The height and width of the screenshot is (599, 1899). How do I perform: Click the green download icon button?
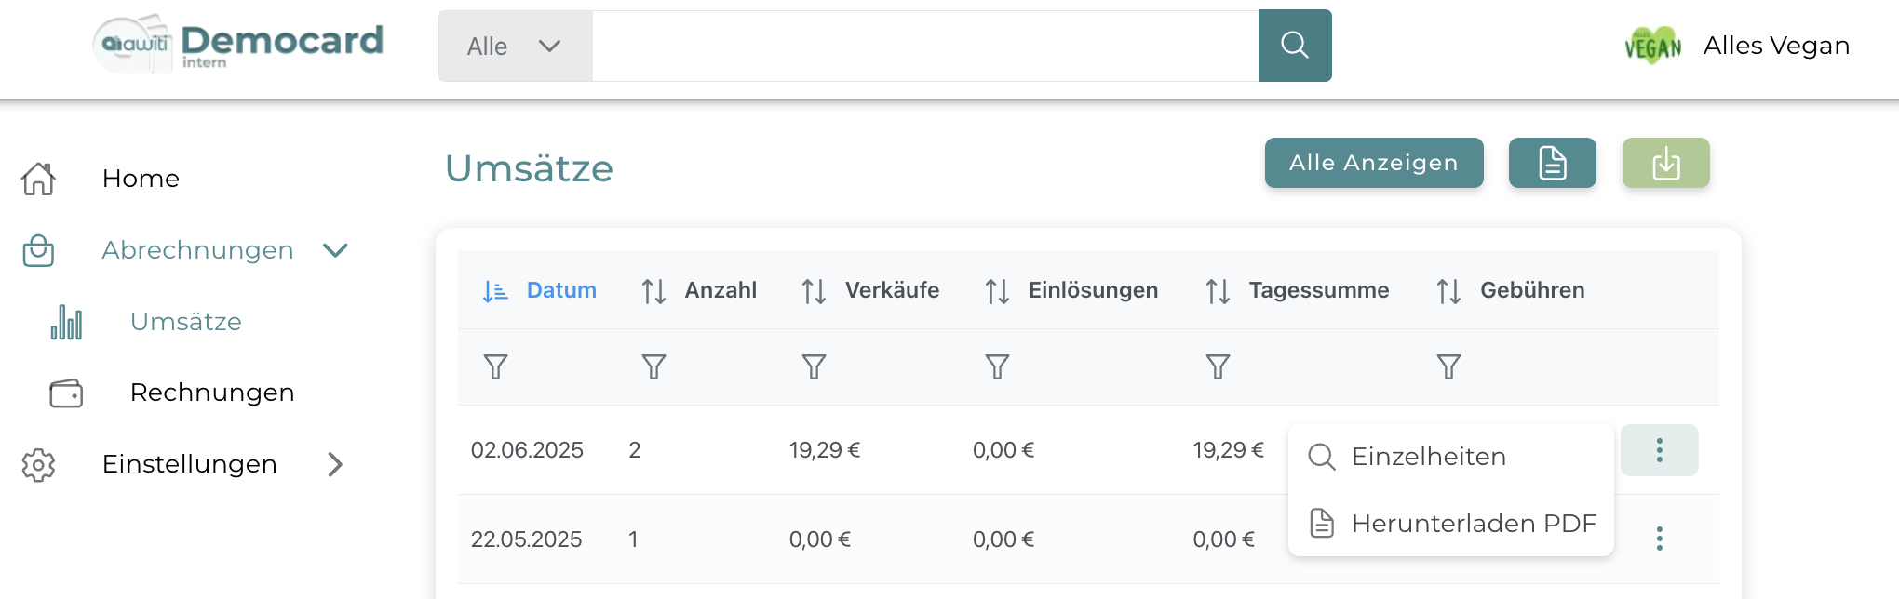pyautogui.click(x=1665, y=163)
